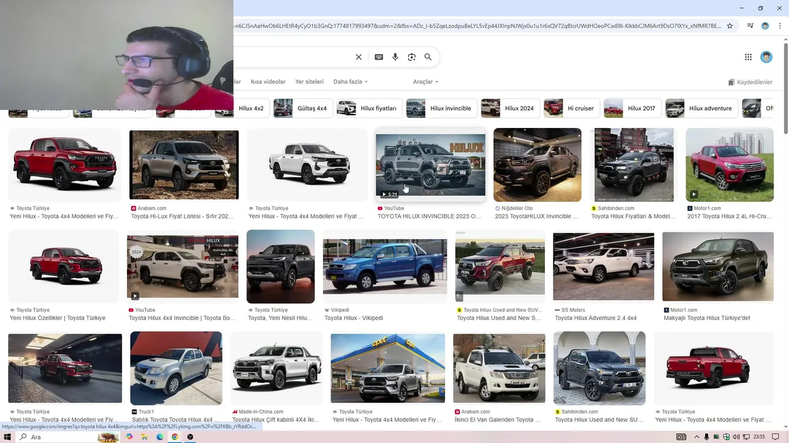Expand the Araçlar tools dropdown
The height and width of the screenshot is (443, 789).
(425, 82)
